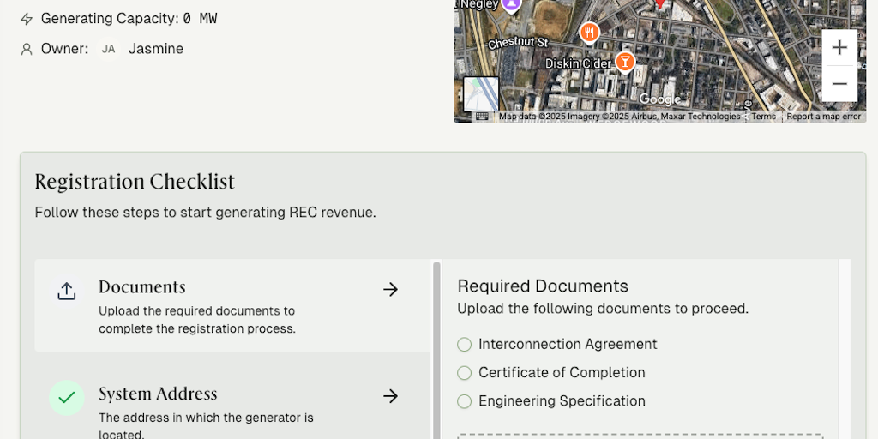Zoom in on the map
This screenshot has height=439, width=878.
click(x=839, y=47)
